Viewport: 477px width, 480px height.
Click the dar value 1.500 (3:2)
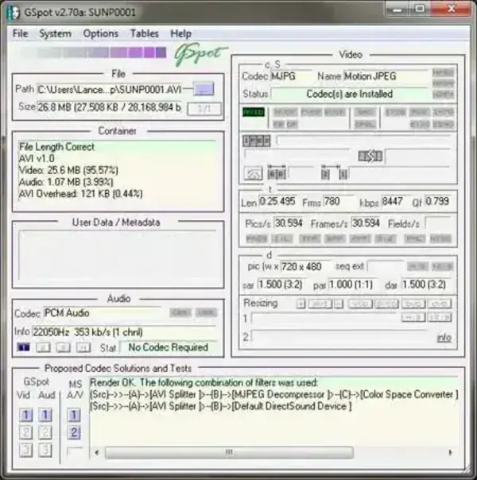click(426, 285)
